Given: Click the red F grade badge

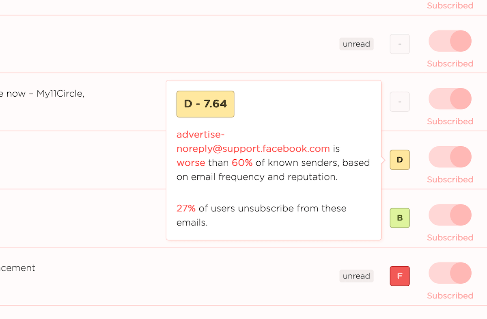Looking at the screenshot, I should pyautogui.click(x=399, y=276).
